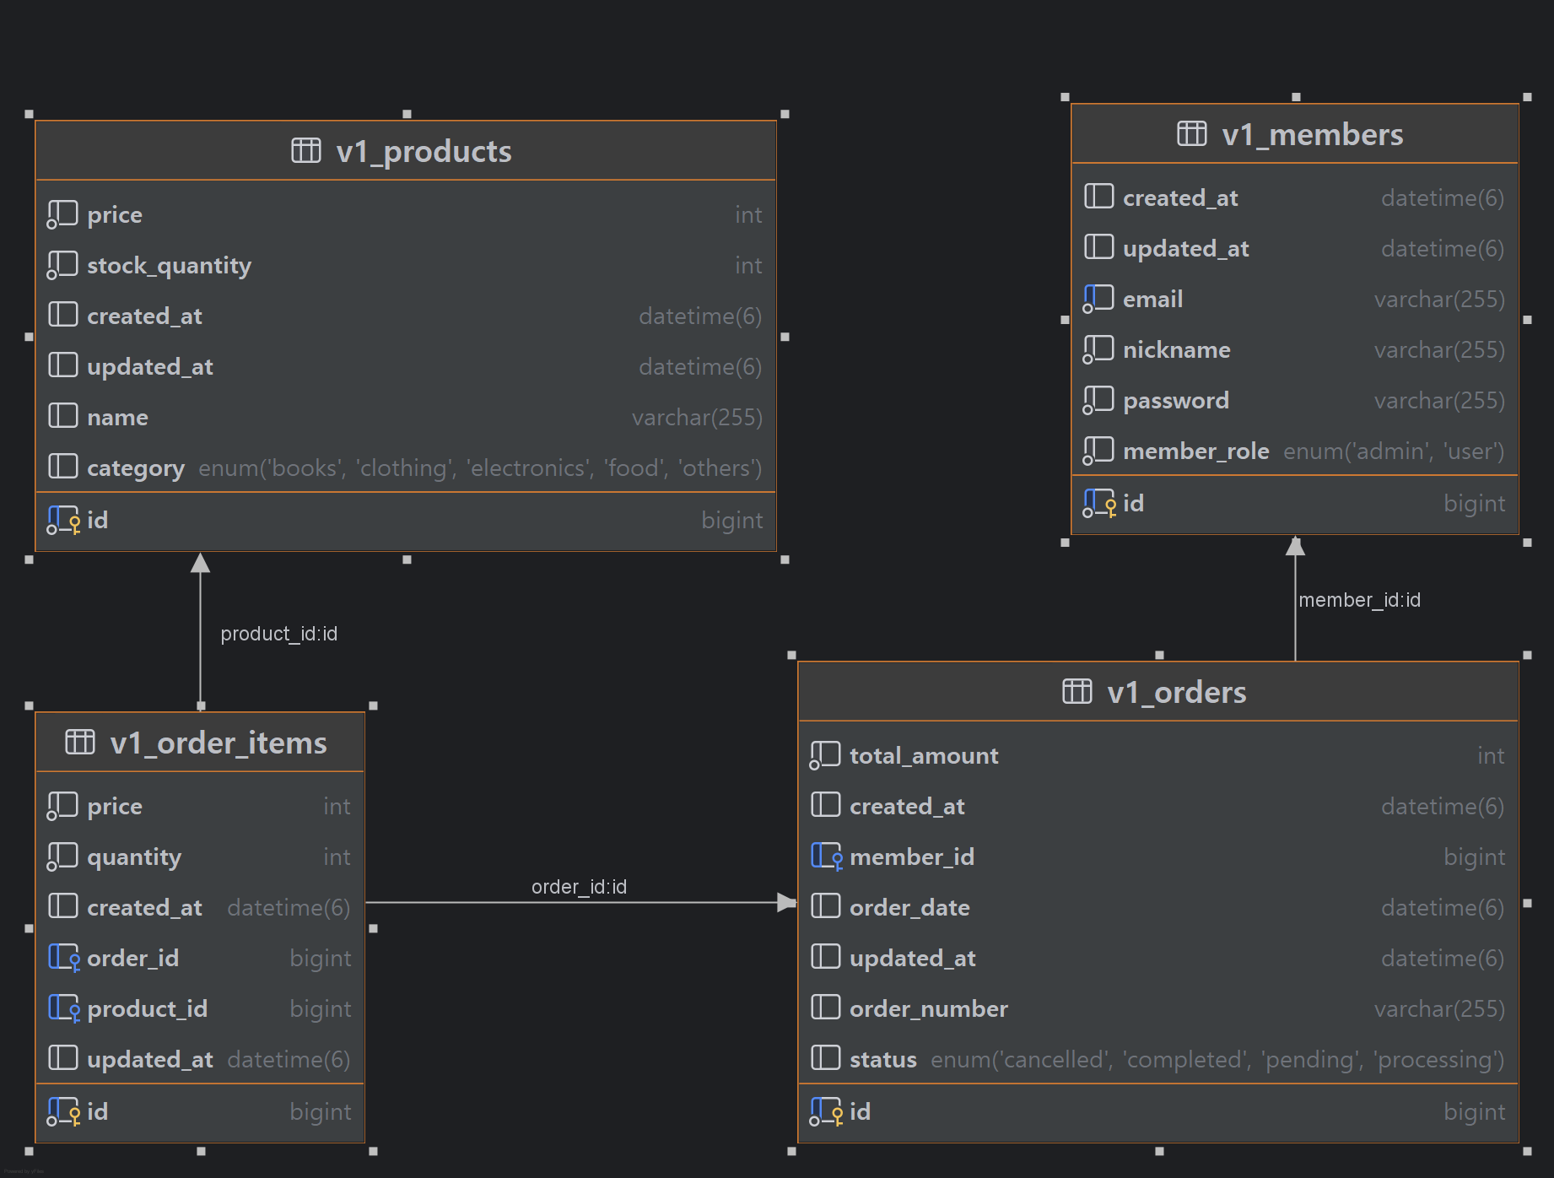This screenshot has height=1178, width=1554.
Task: Select the stock_quantity column name
Action: click(x=170, y=266)
